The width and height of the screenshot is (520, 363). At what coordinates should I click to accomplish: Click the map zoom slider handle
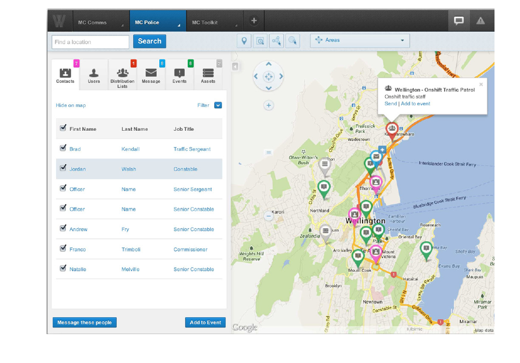pyautogui.click(x=268, y=152)
